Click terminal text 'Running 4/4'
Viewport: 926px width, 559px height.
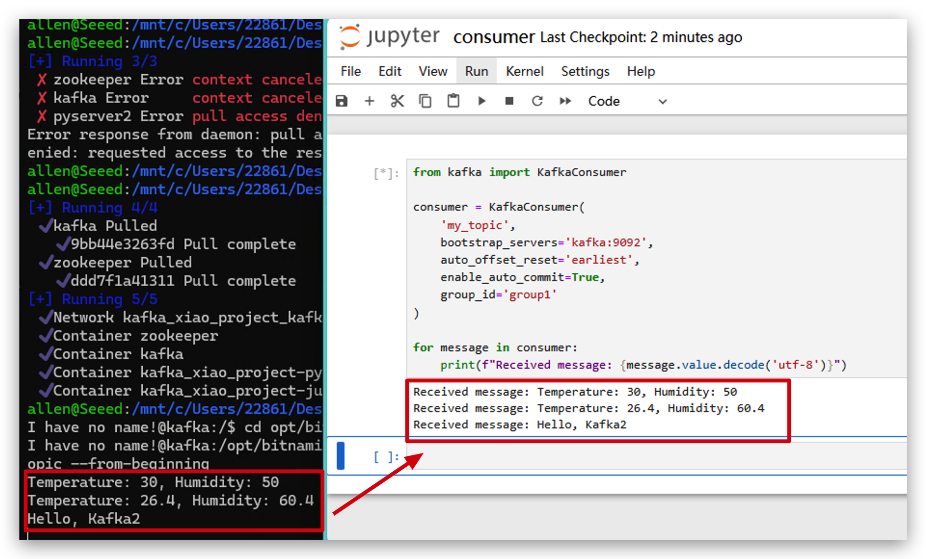tap(109, 208)
